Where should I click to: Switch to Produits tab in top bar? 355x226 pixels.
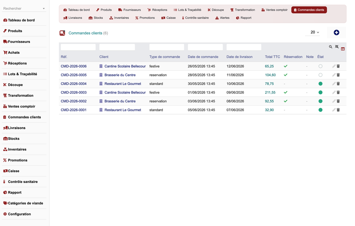coord(104,10)
